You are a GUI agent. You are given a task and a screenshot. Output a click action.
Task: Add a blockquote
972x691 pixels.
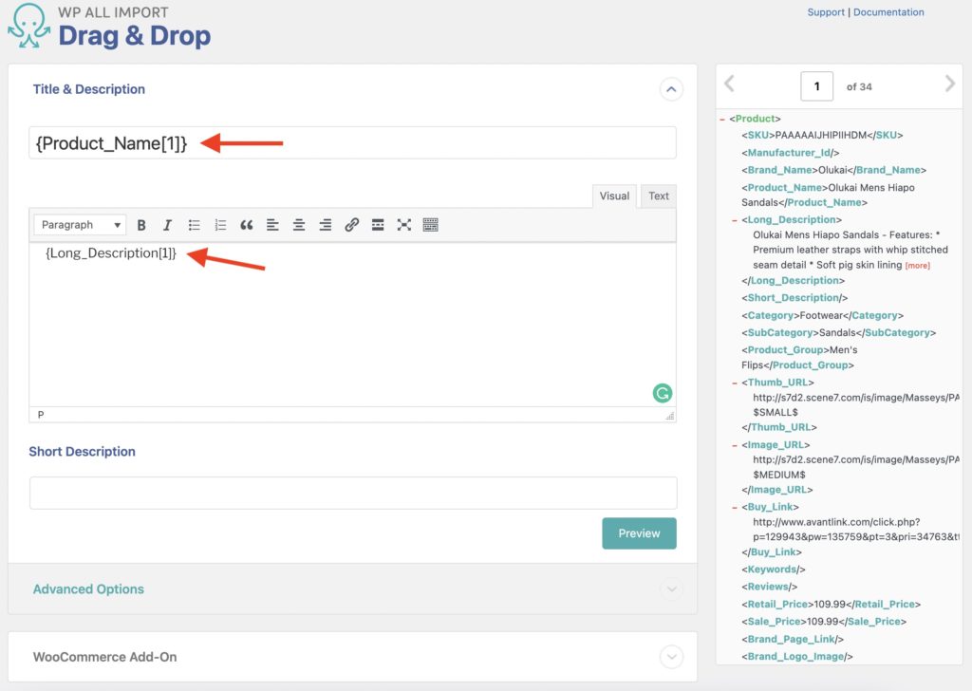[247, 225]
